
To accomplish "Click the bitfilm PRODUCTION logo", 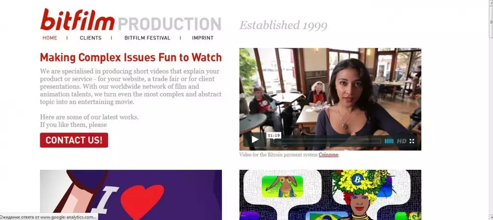I will (131, 20).
